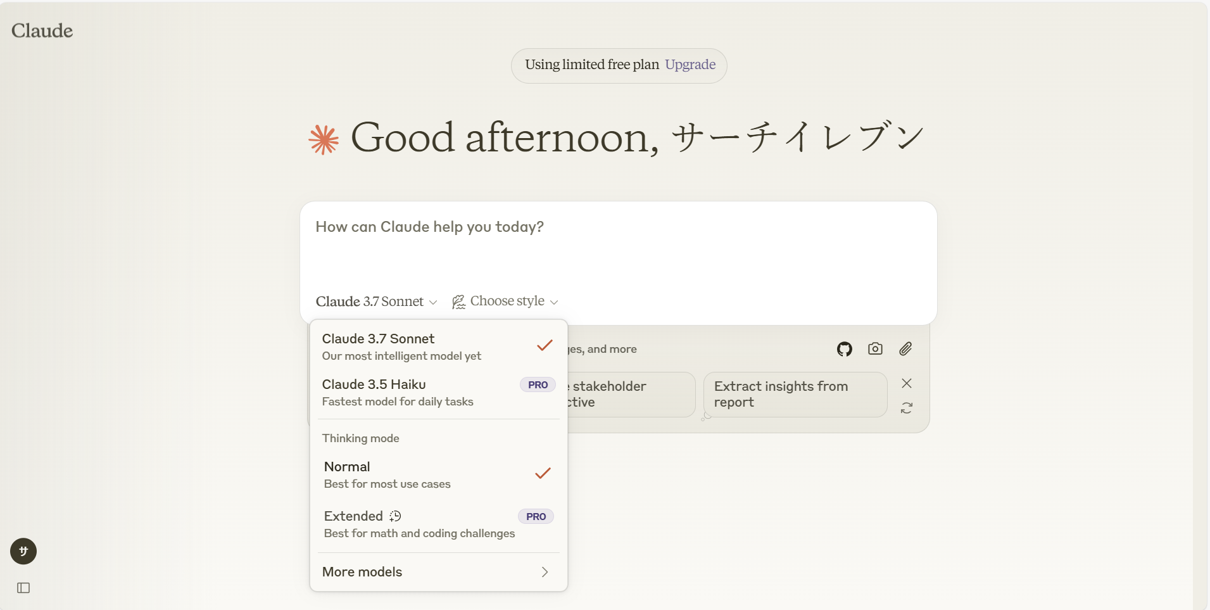
Task: Click the Claude wordmark at top left
Action: [x=42, y=30]
